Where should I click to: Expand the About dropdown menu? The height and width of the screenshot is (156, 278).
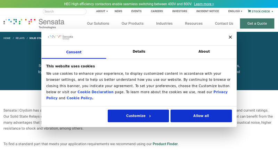[102, 11]
